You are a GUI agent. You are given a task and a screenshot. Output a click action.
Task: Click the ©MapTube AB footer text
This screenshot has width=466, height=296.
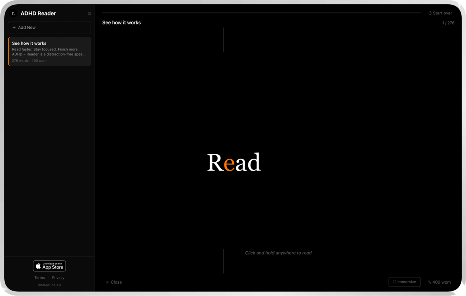click(x=49, y=285)
